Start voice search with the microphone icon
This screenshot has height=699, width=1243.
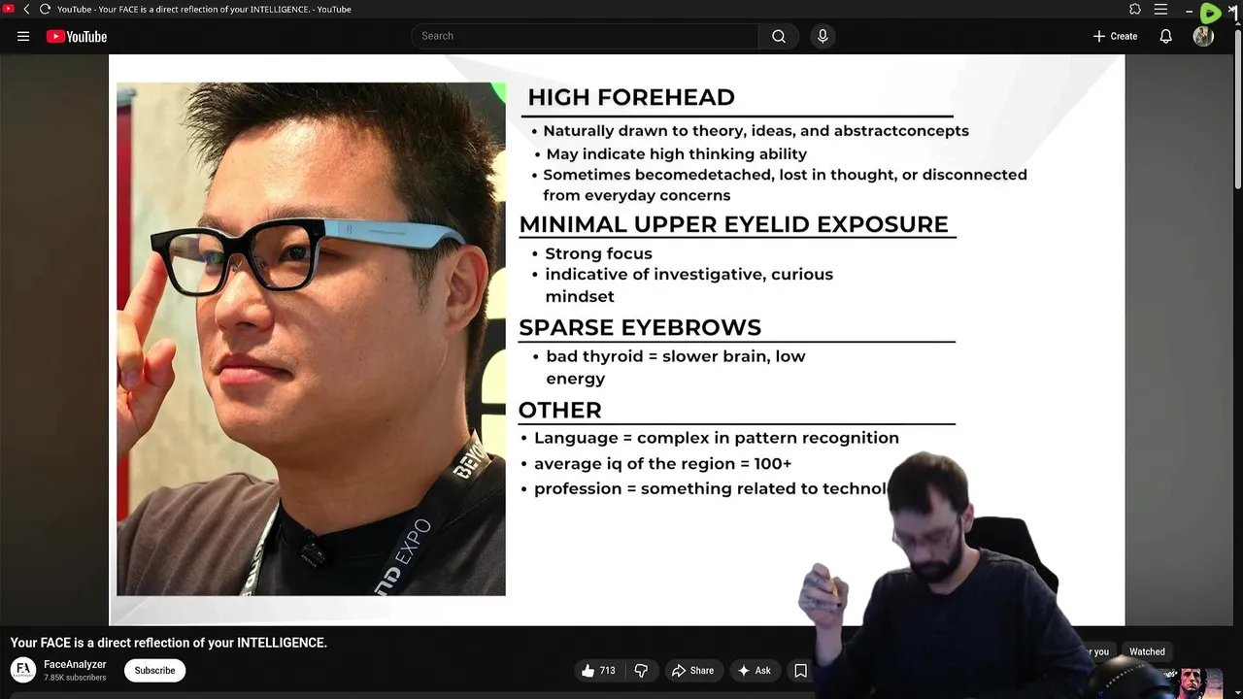pos(823,36)
